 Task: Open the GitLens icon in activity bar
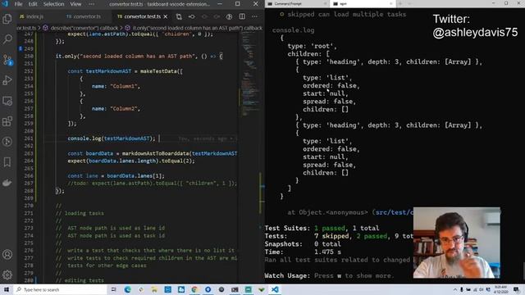7,142
